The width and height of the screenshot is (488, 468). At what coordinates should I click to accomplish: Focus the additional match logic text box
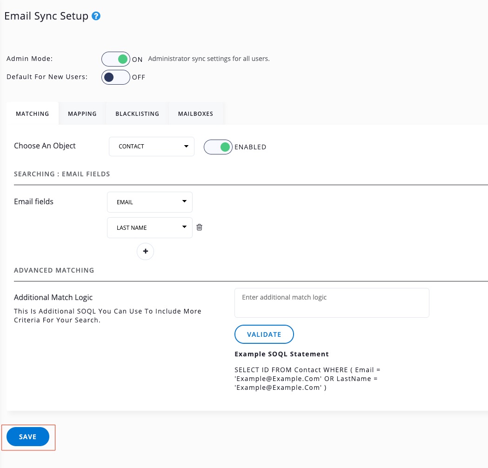332,303
